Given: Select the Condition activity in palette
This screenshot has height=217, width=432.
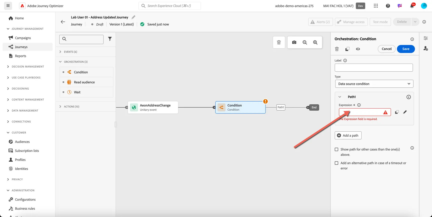Looking at the screenshot, I should click(86, 72).
